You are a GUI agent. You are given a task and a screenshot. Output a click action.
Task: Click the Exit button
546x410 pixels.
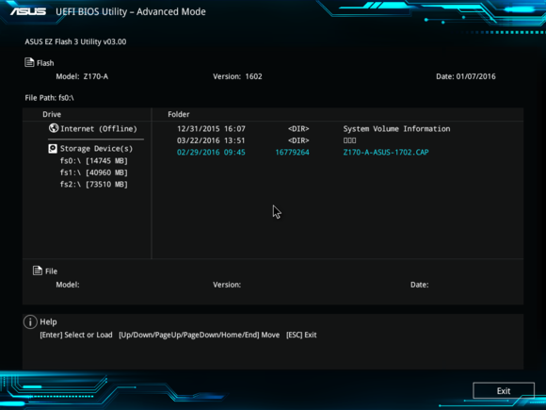[x=504, y=390]
